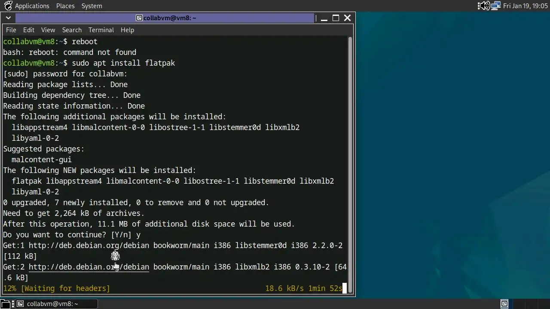The width and height of the screenshot is (550, 309).
Task: Open the terminal File menu
Action: 11,30
